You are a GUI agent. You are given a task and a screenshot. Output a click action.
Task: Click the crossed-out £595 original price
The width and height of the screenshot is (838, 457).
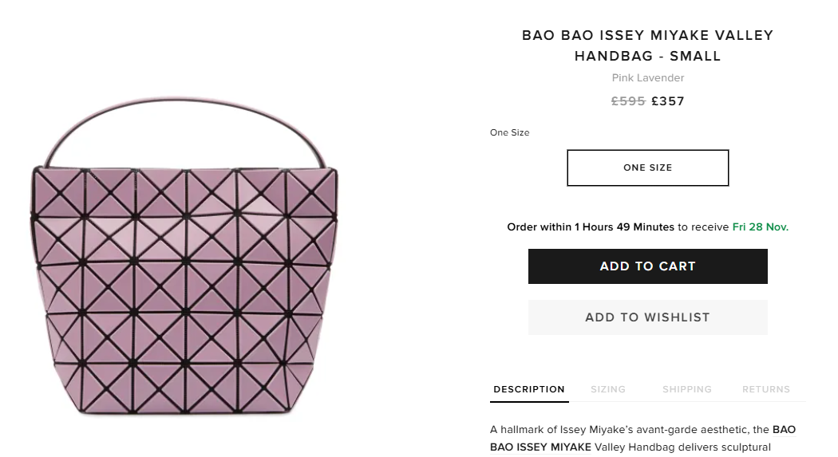628,101
